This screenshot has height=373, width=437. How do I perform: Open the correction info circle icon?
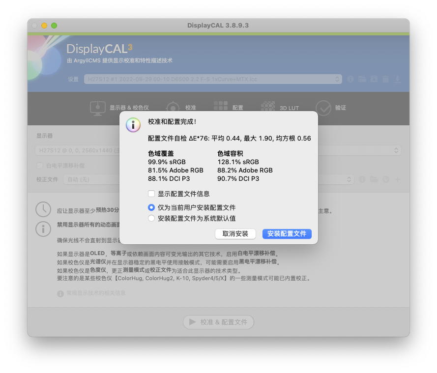point(362,179)
